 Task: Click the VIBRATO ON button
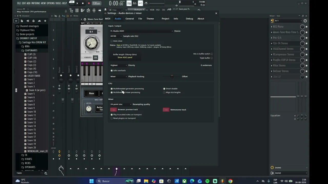point(96,57)
